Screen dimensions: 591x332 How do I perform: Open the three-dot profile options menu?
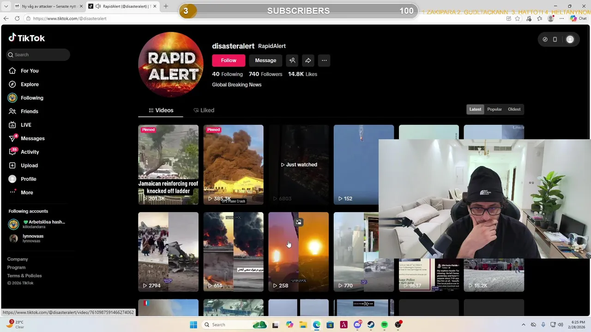(x=324, y=60)
